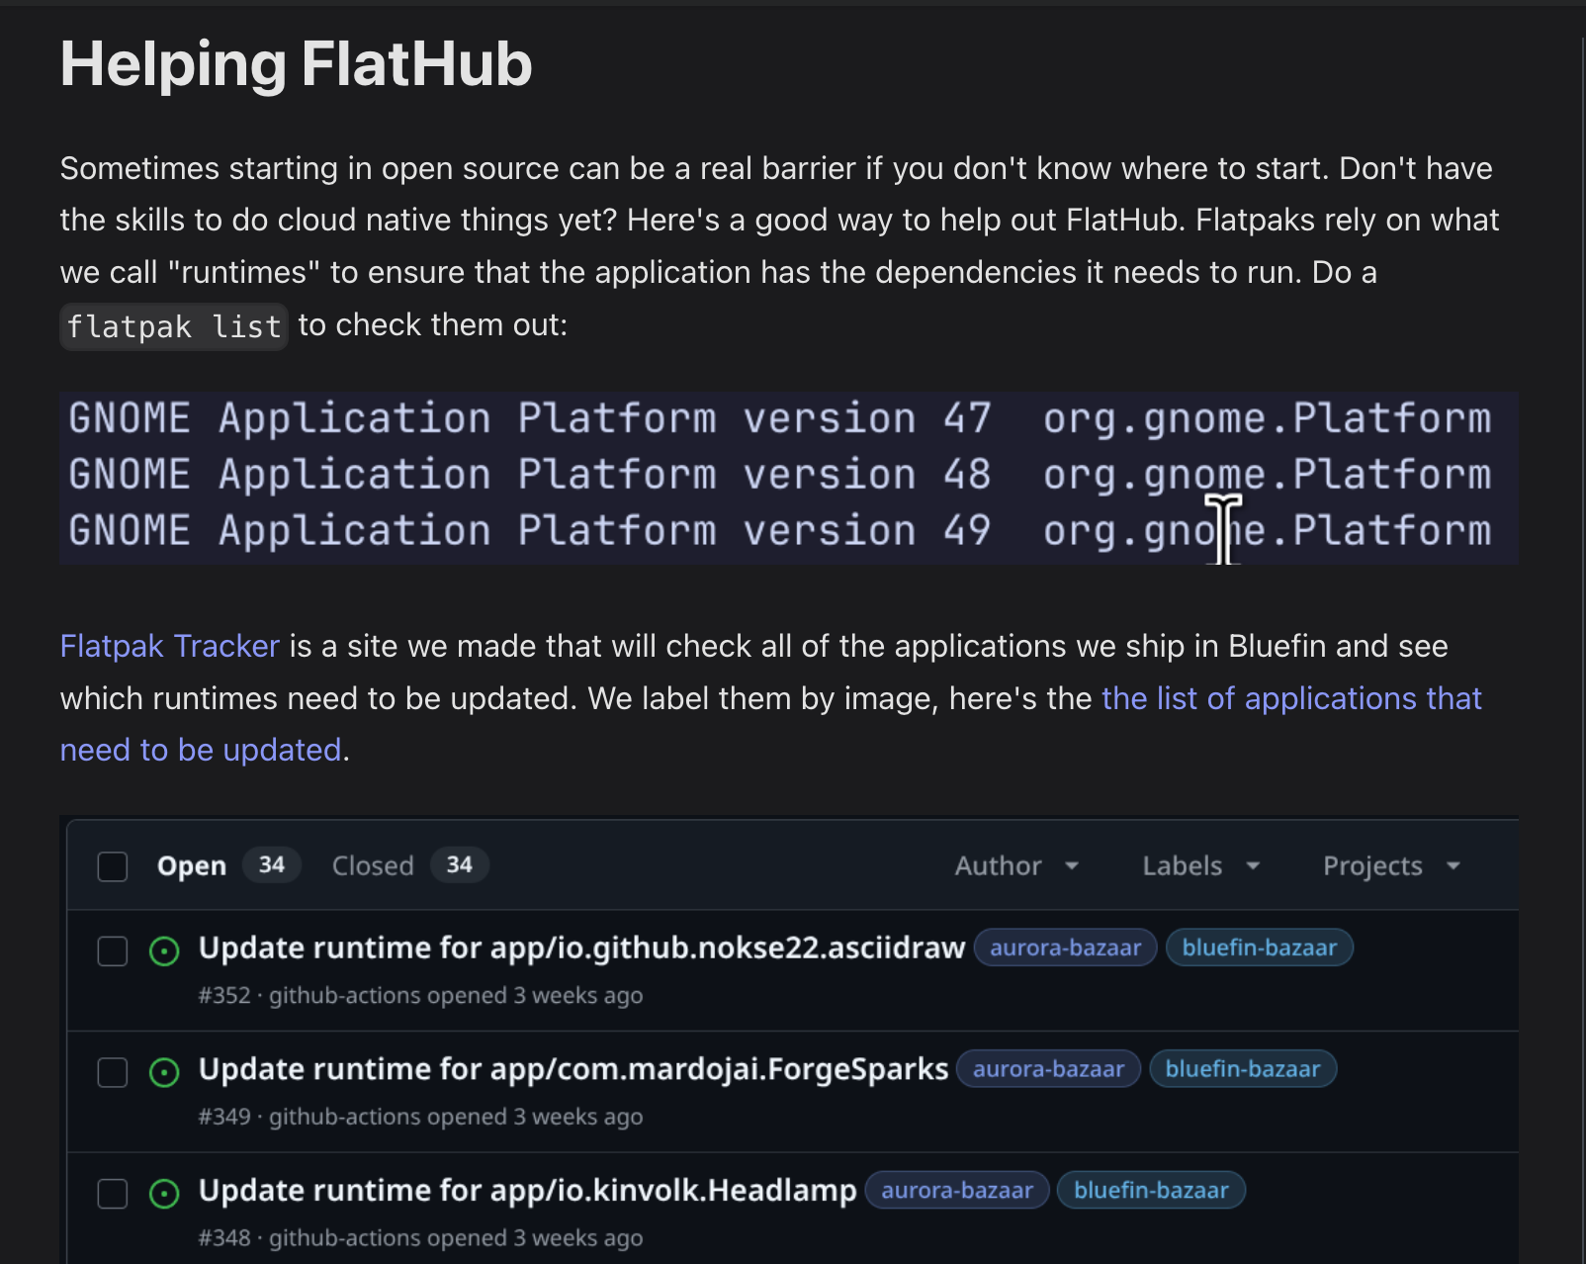This screenshot has width=1586, height=1264.
Task: Click the open issue icon for asciidraw
Action: pyautogui.click(x=164, y=951)
